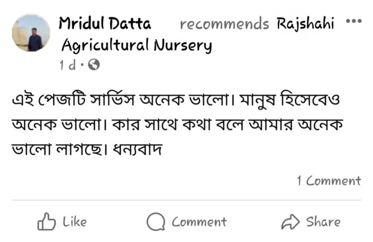Open the "1 Comment" count link
373x242 pixels.
[x=329, y=181]
